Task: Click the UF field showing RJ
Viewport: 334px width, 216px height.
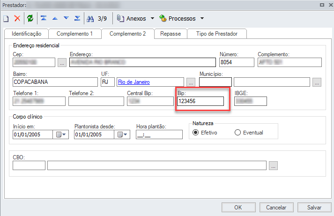Action: tap(108, 82)
